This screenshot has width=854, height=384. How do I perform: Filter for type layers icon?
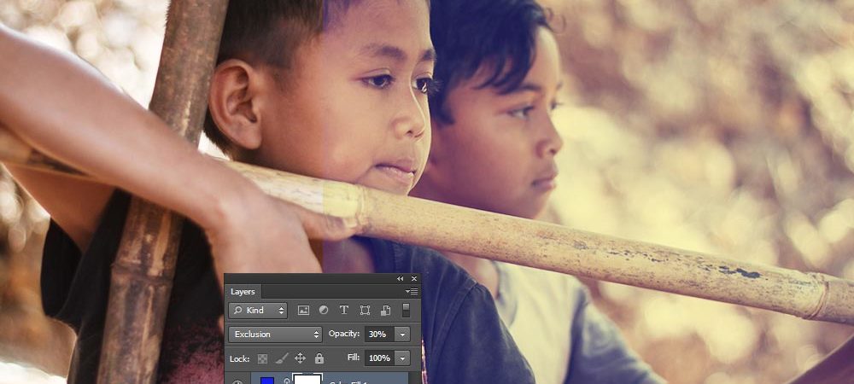[343, 310]
